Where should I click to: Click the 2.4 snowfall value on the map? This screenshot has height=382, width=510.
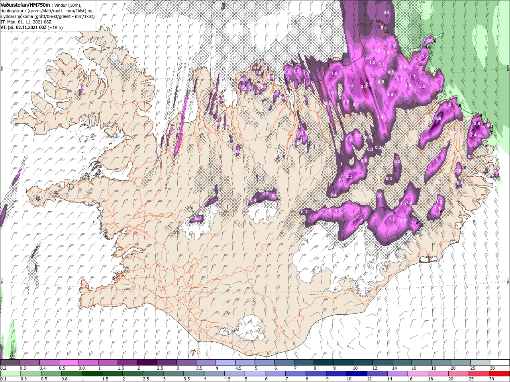[473, 135]
